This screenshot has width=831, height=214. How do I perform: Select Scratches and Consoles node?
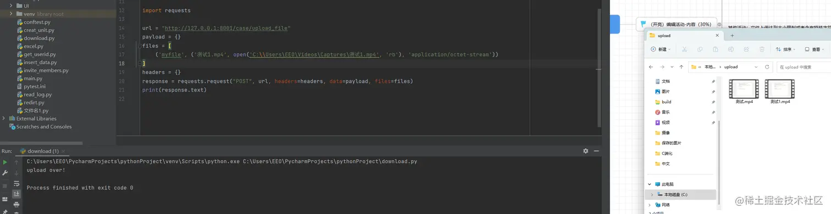pos(40,126)
